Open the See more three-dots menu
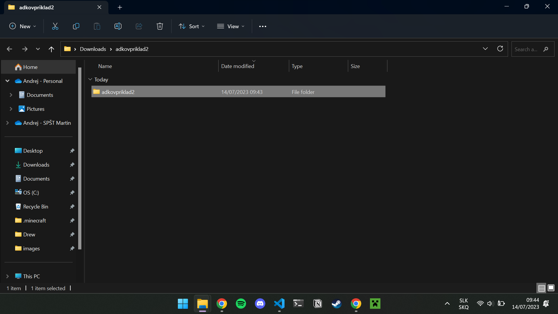The height and width of the screenshot is (314, 558). pos(263,26)
